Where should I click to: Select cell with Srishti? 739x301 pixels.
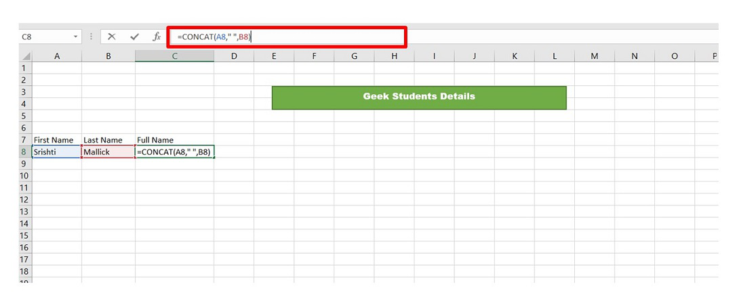tap(56, 152)
